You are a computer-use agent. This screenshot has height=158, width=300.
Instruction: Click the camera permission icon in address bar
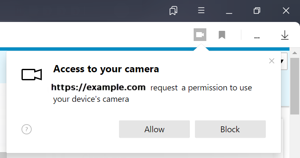[x=200, y=35]
